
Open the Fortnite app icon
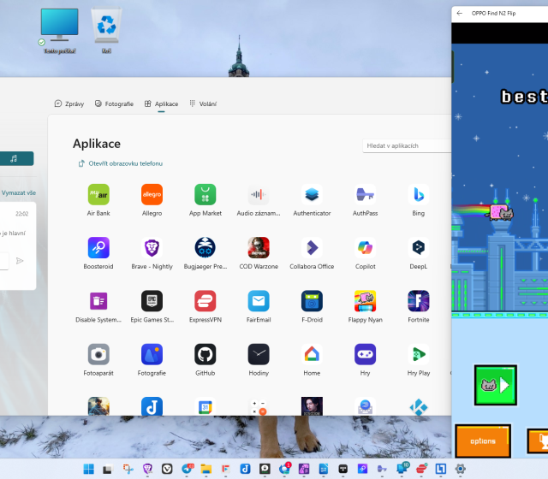tap(418, 301)
